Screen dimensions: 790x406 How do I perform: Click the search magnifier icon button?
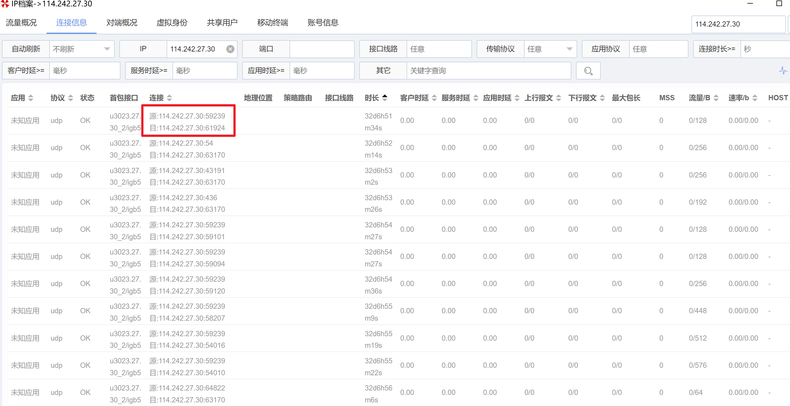[588, 71]
